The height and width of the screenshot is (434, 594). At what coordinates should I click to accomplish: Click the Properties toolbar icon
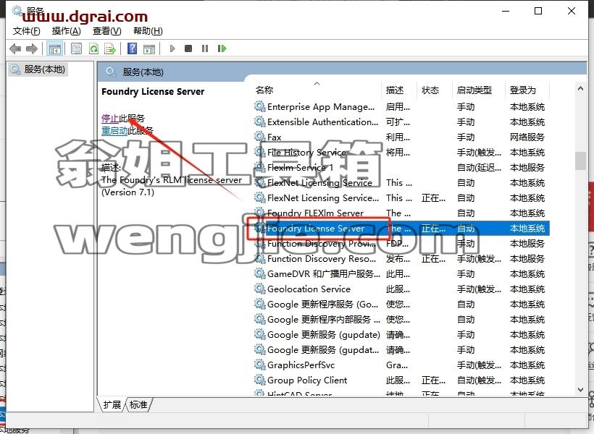pos(77,48)
